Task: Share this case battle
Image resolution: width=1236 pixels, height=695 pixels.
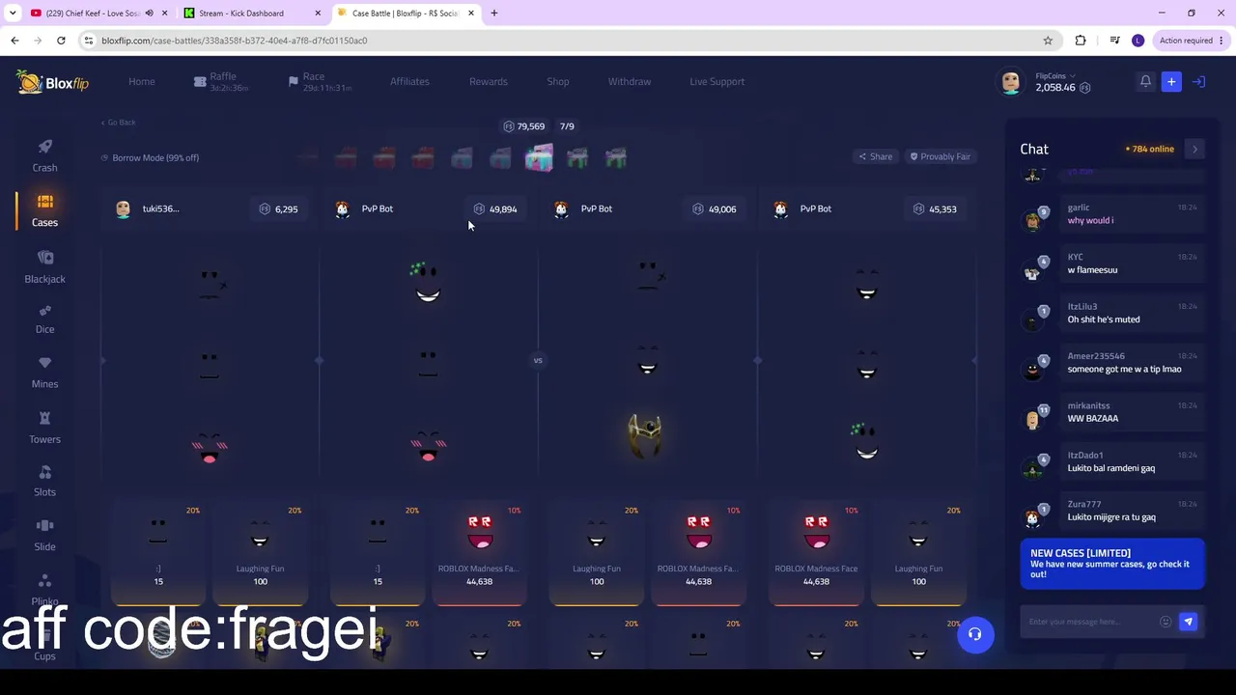Action: (876, 156)
